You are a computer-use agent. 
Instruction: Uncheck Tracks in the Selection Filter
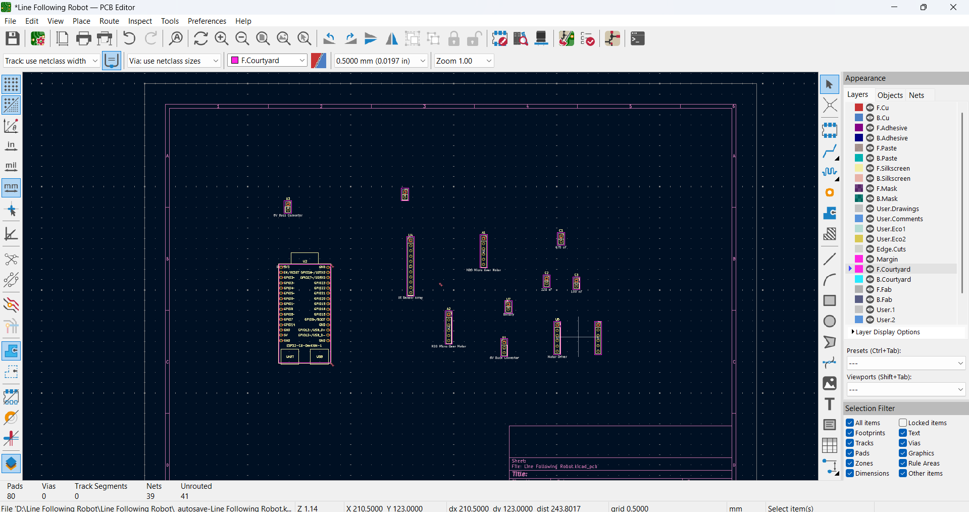coord(850,443)
